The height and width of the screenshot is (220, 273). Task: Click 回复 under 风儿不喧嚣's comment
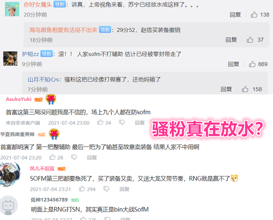click(x=124, y=189)
